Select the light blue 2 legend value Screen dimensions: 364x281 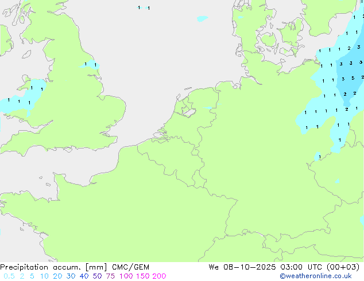pyautogui.click(x=22, y=276)
